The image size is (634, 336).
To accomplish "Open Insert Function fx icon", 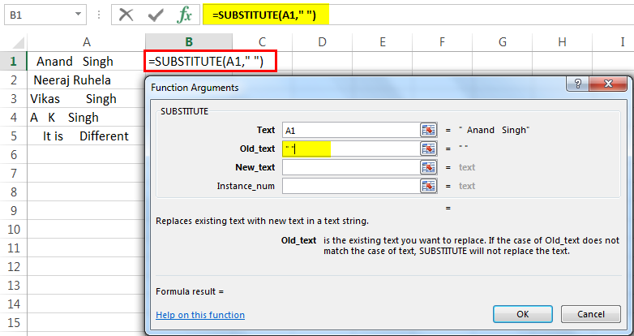I will coord(184,15).
